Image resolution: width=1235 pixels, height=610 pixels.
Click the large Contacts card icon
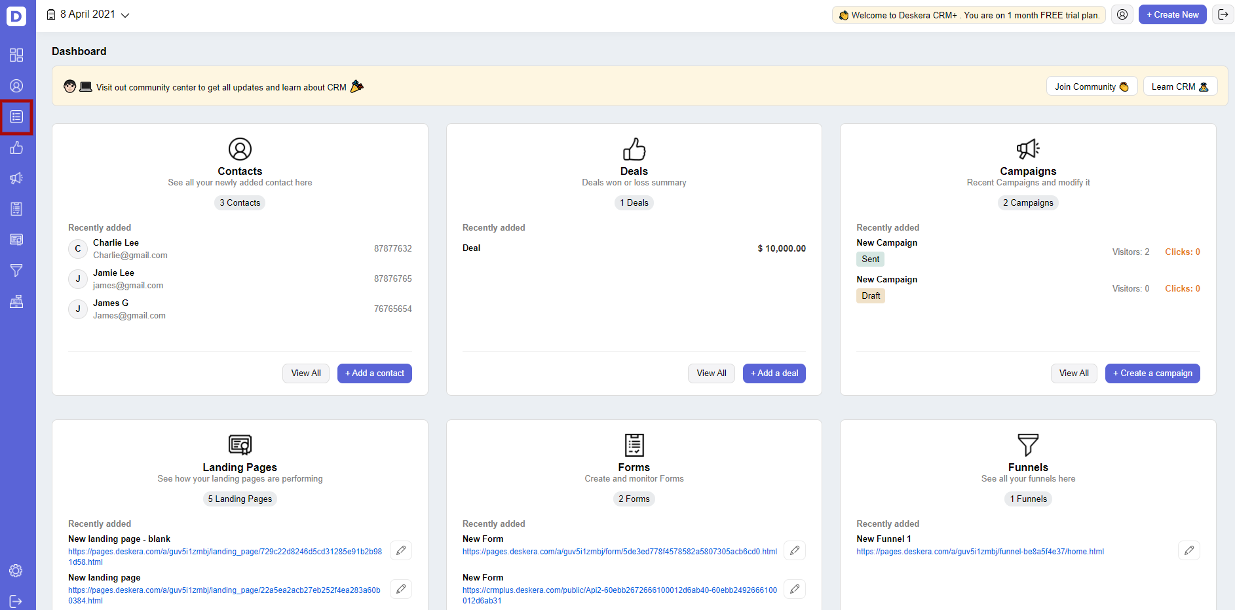[x=240, y=149]
